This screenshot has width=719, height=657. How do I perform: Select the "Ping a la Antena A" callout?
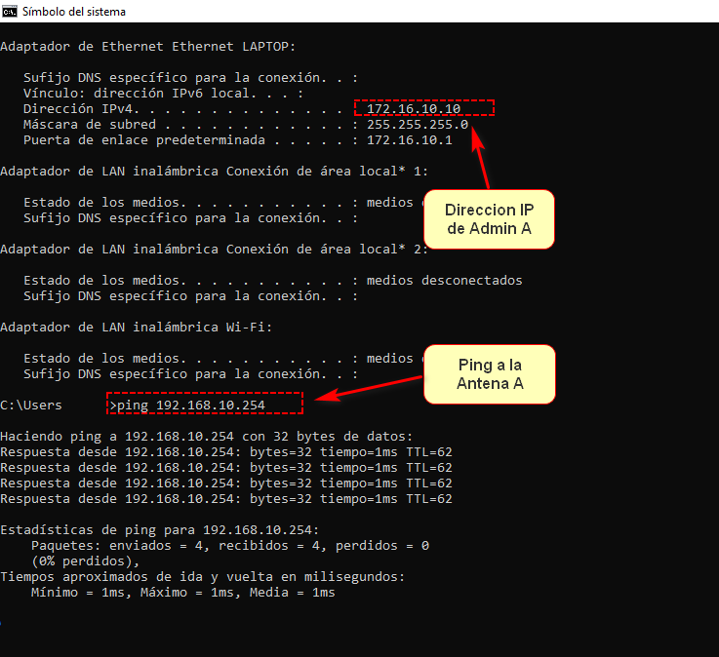[489, 374]
